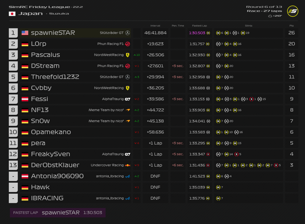
Task: Select driver name DerObstKlauer
Action: pyautogui.click(x=55, y=165)
